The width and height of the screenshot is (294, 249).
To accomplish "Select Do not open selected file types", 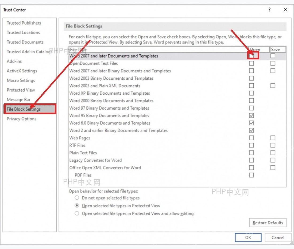I will point(77,198).
